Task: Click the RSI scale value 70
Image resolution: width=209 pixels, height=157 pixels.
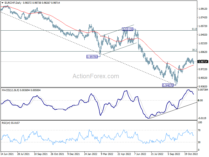Action: (x=199, y=130)
